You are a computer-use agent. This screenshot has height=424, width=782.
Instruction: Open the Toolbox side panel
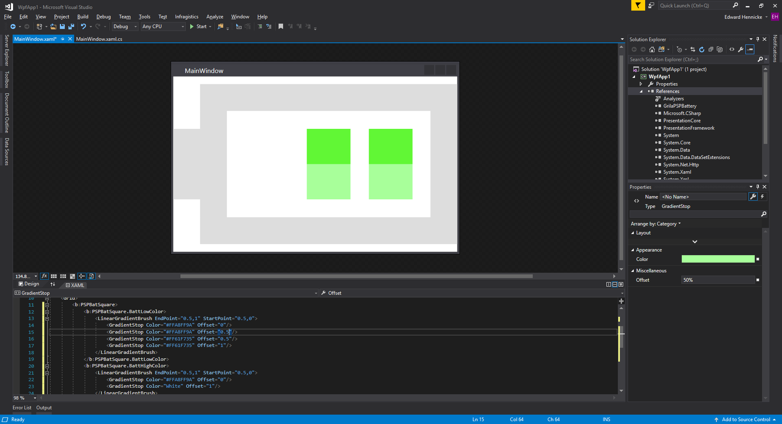pos(7,79)
